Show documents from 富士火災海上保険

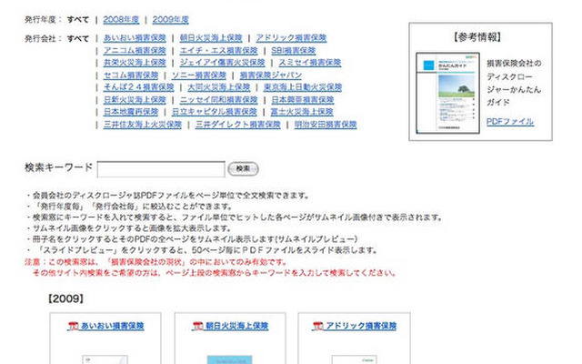pos(302,112)
